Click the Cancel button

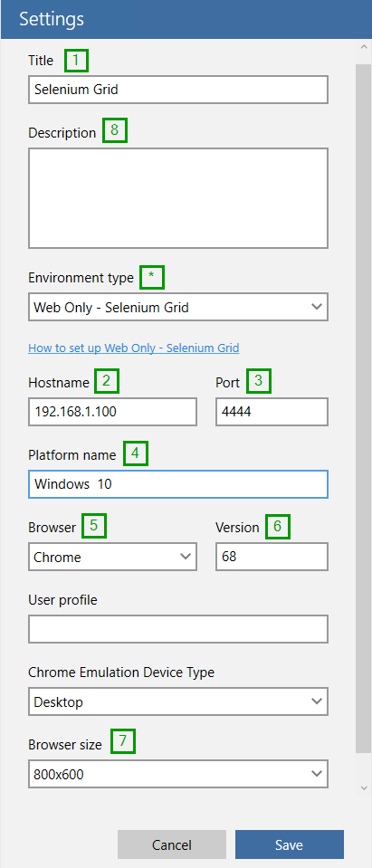tap(172, 844)
